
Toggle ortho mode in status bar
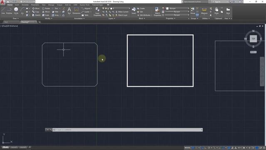click(205, 148)
